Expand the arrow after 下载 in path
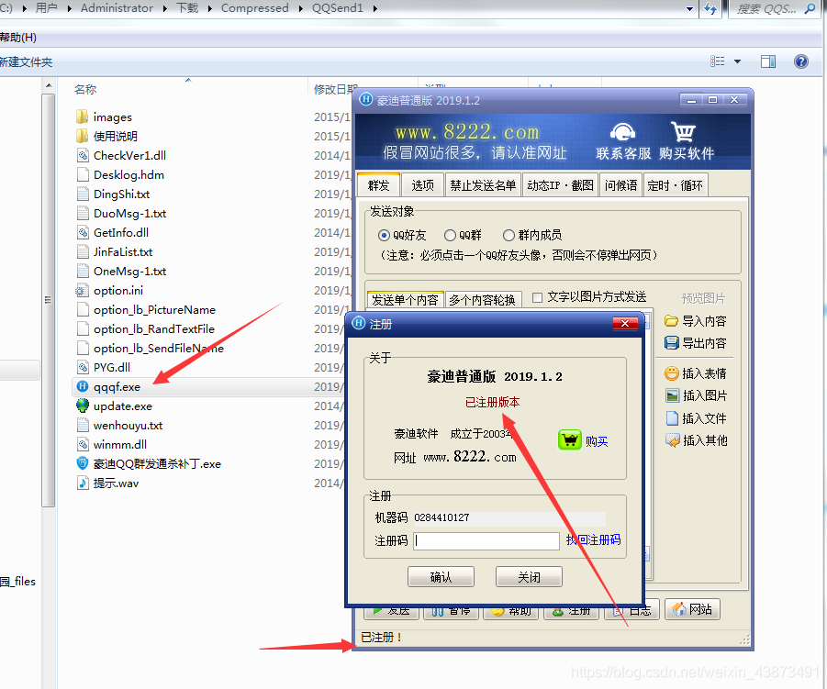 (210, 8)
